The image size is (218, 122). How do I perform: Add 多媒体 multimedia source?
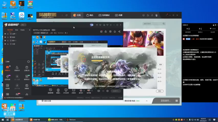[74, 91]
